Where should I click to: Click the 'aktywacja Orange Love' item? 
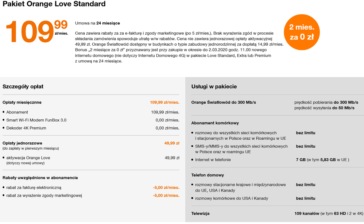click(x=28, y=158)
